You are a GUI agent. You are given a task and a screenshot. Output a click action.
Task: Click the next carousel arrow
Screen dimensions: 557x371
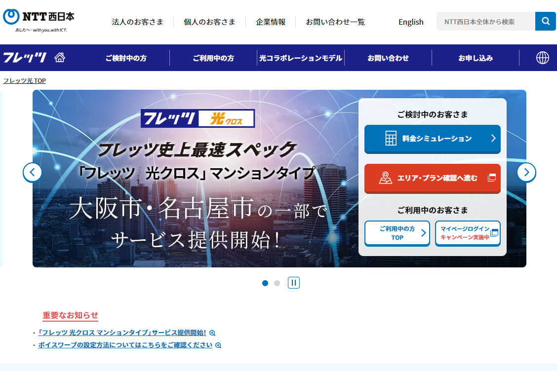point(526,172)
